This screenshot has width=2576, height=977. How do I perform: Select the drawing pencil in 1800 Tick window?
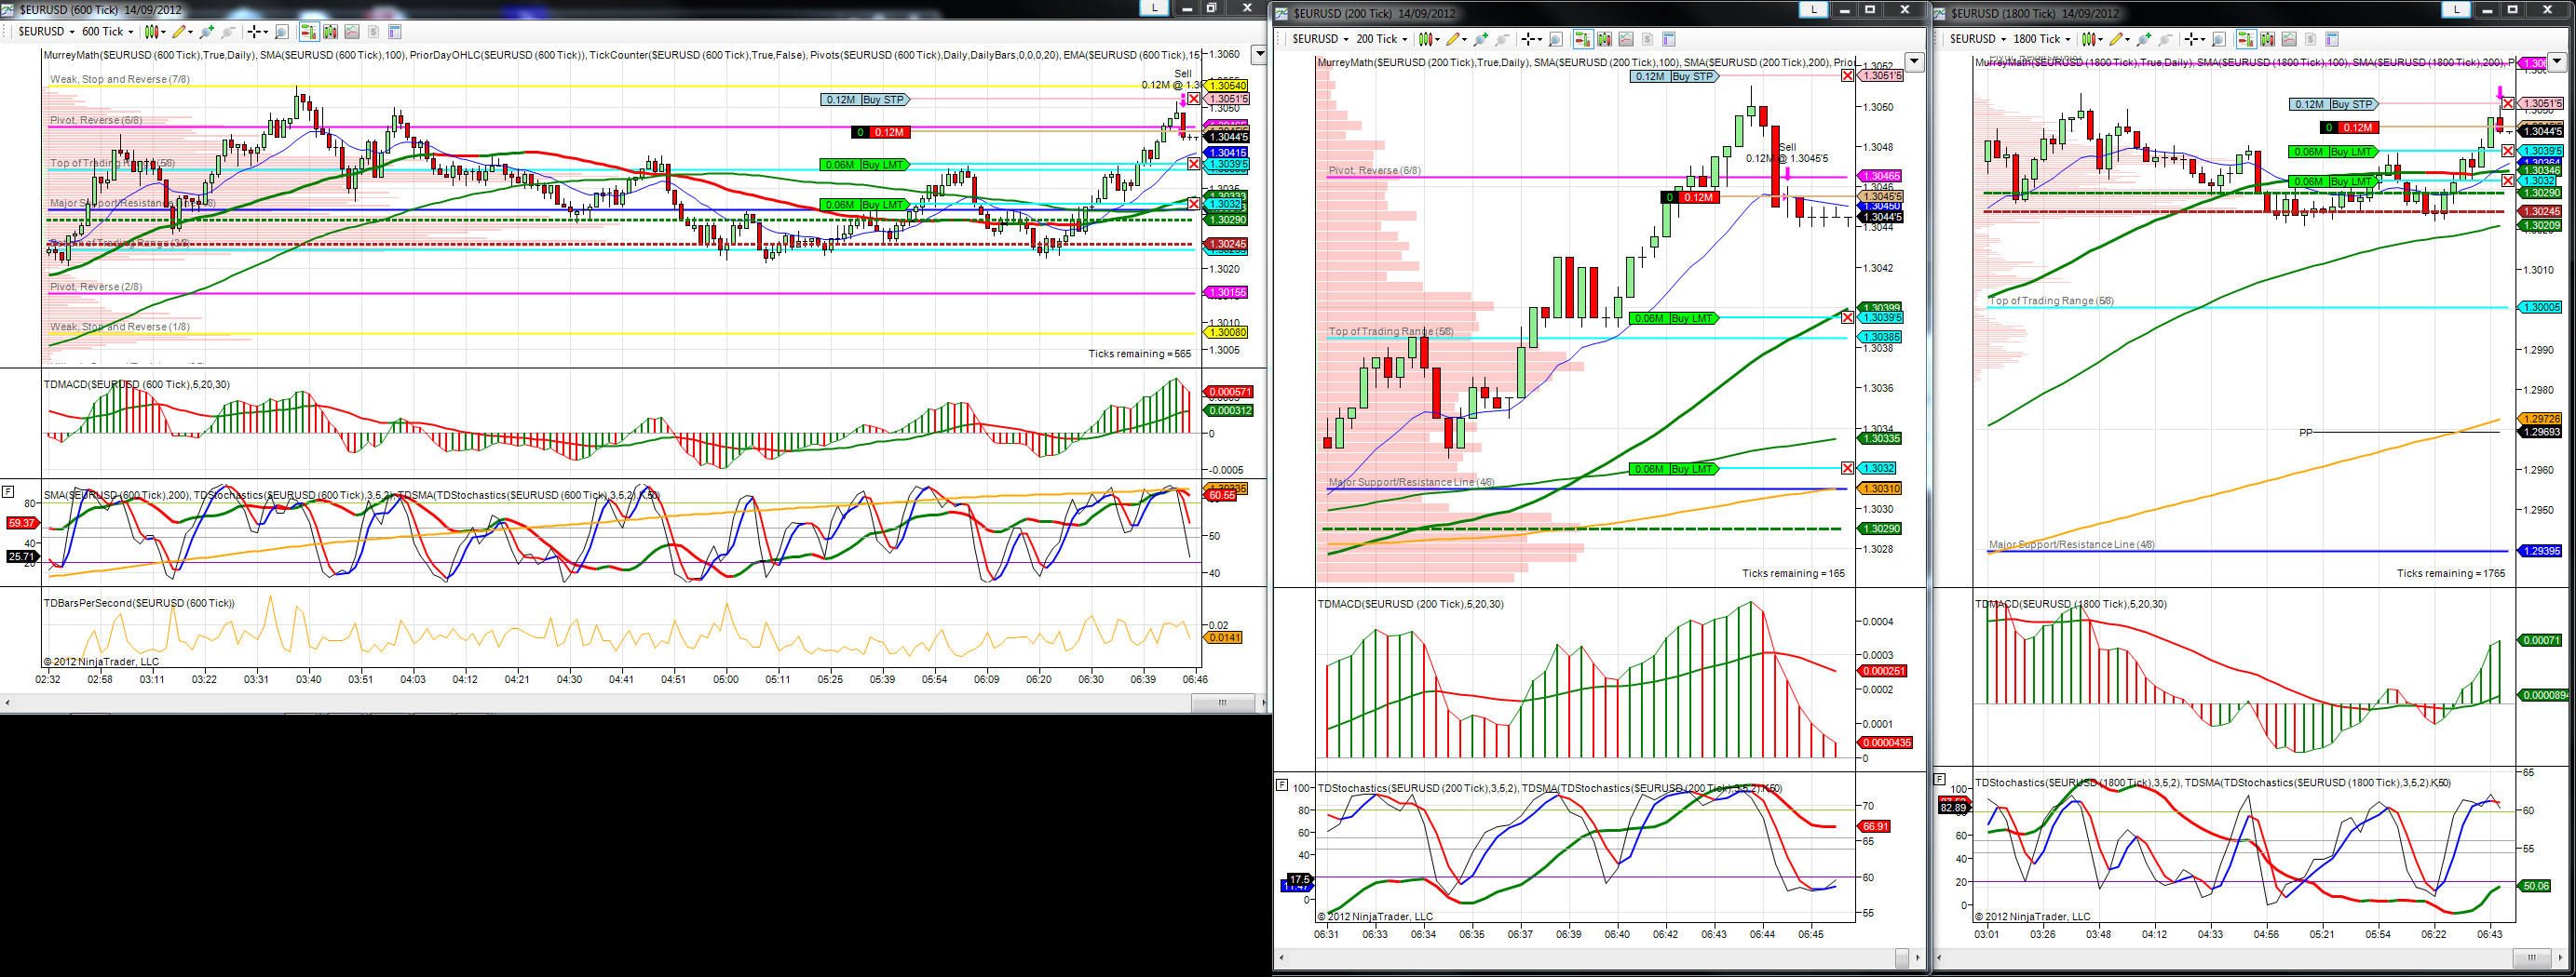point(2115,39)
